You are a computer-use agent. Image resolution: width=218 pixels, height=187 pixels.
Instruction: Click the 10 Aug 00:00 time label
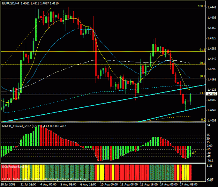pyautogui.click(x=109, y=185)
